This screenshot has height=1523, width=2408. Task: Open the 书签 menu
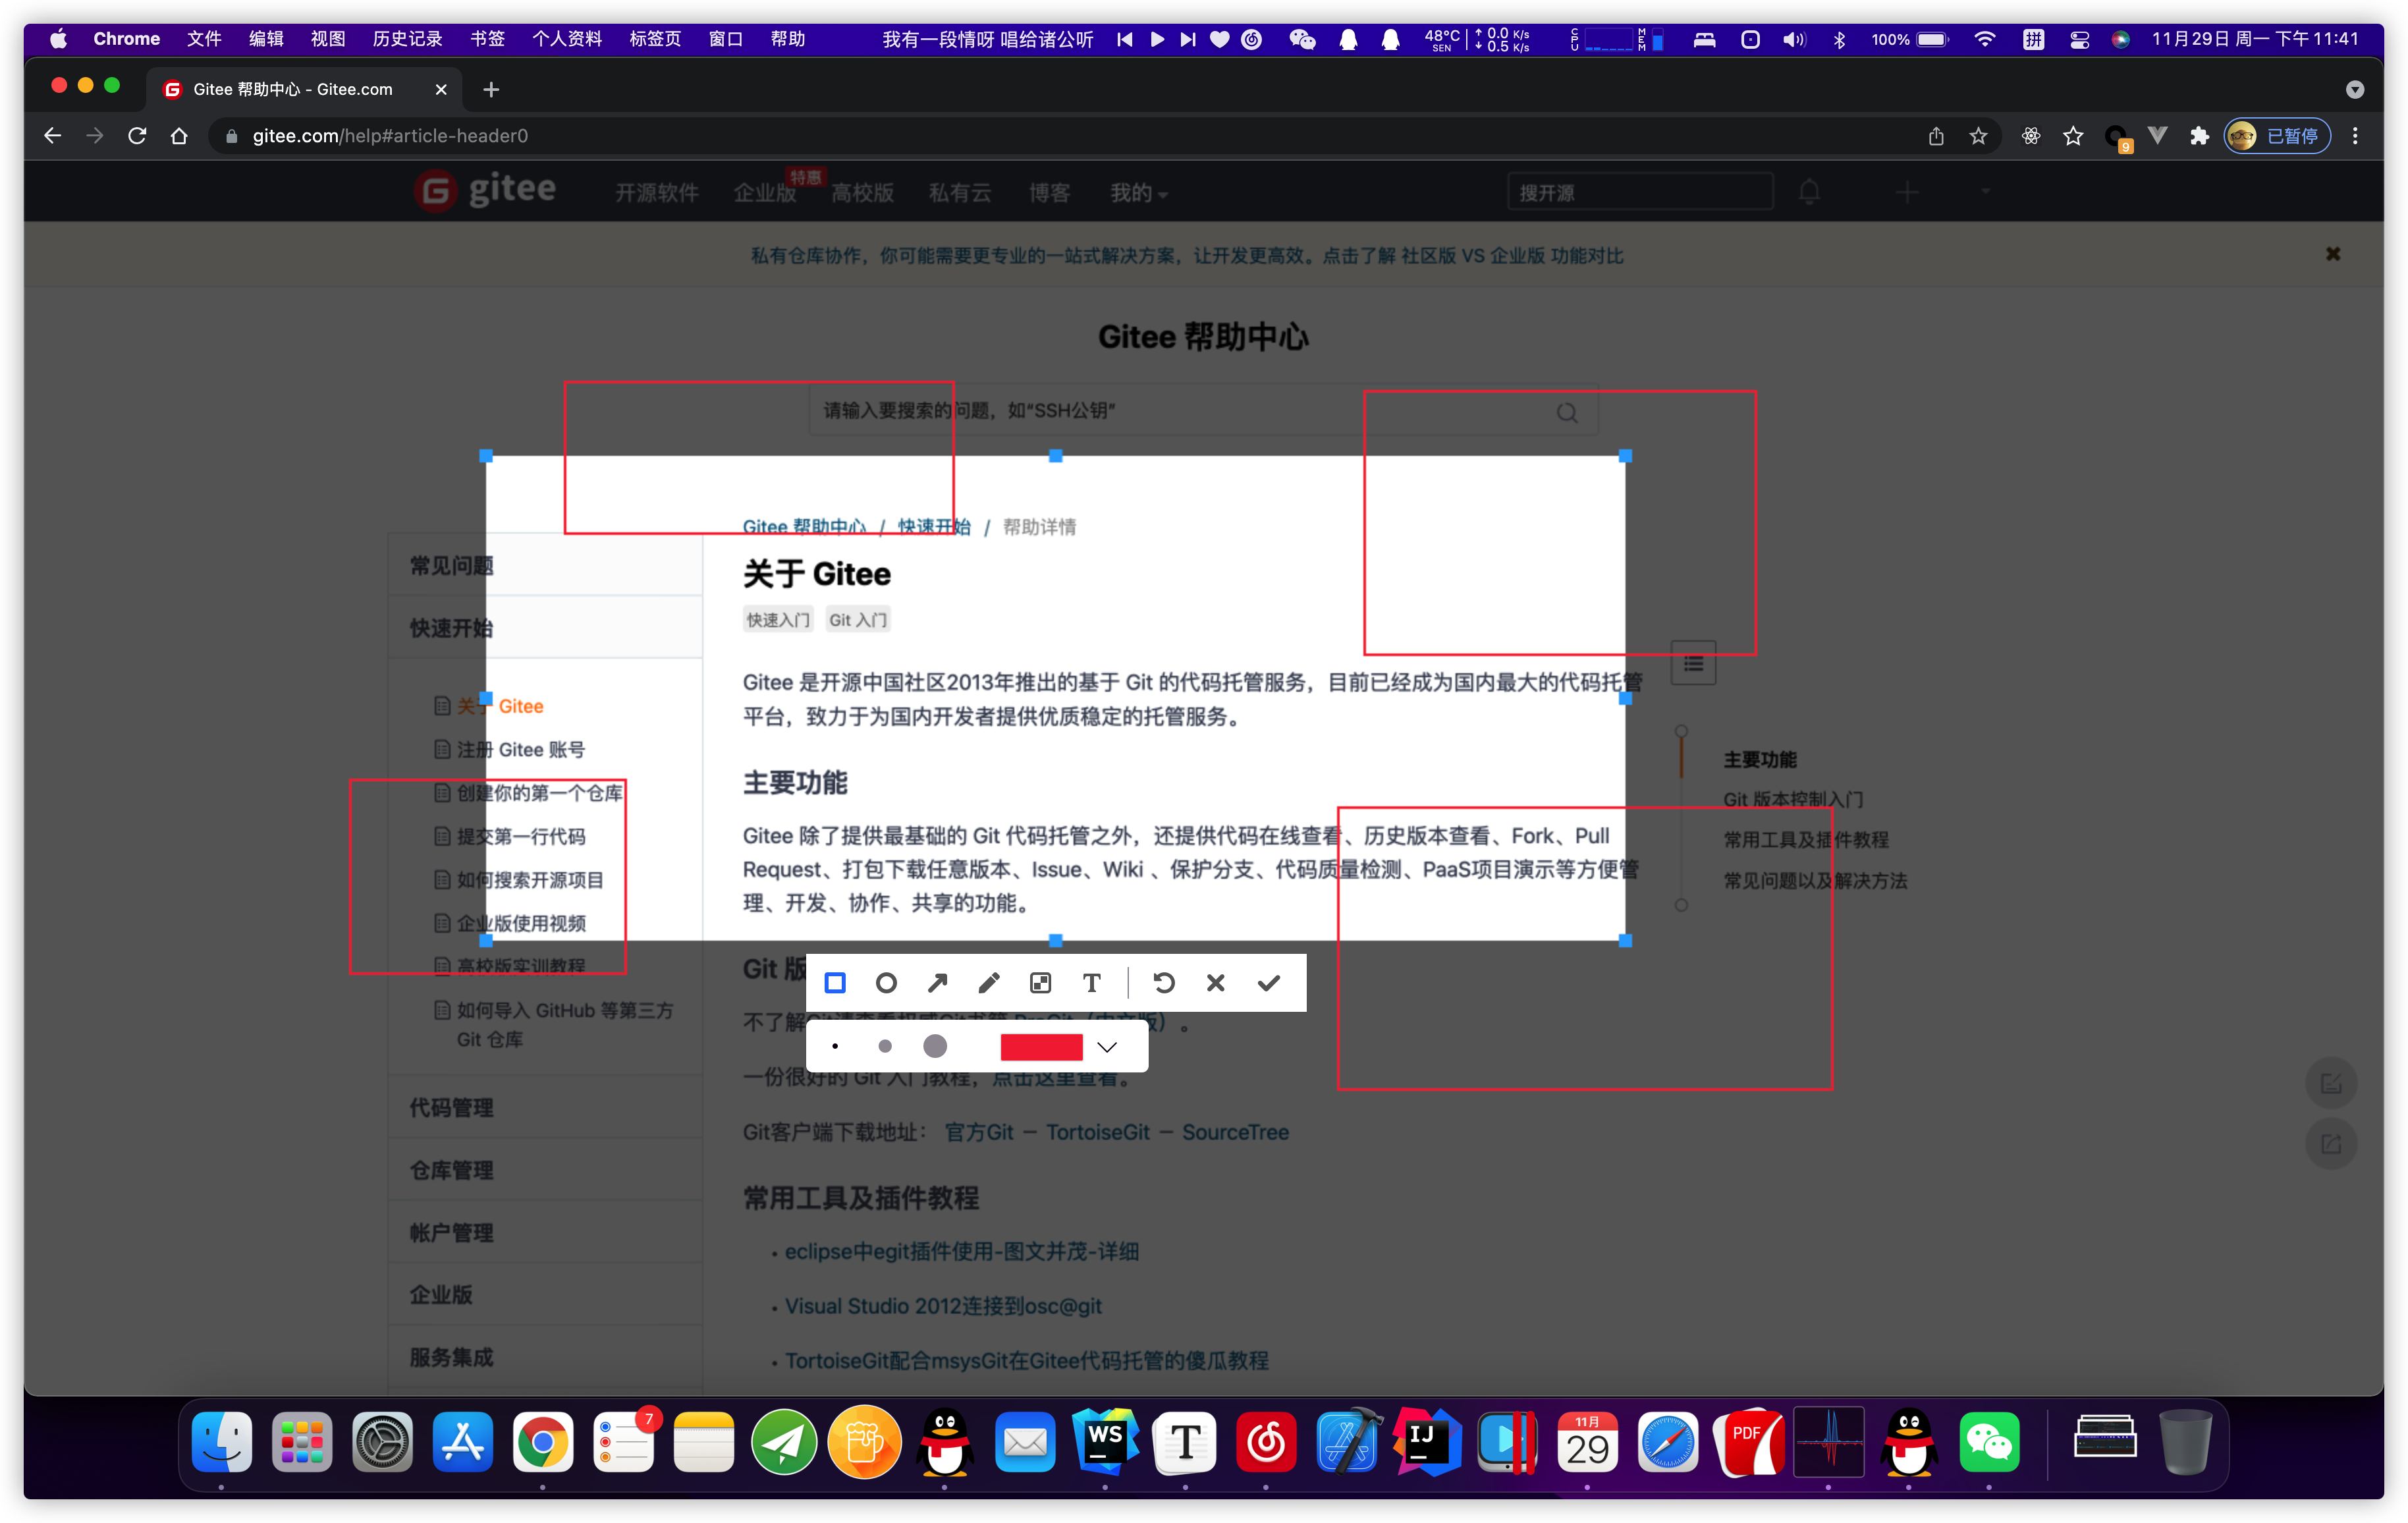point(488,39)
